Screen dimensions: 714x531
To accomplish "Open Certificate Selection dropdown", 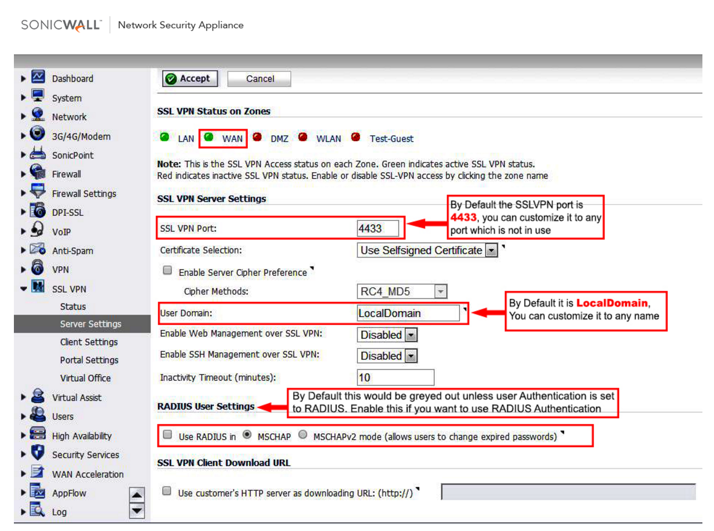I will tap(428, 250).
